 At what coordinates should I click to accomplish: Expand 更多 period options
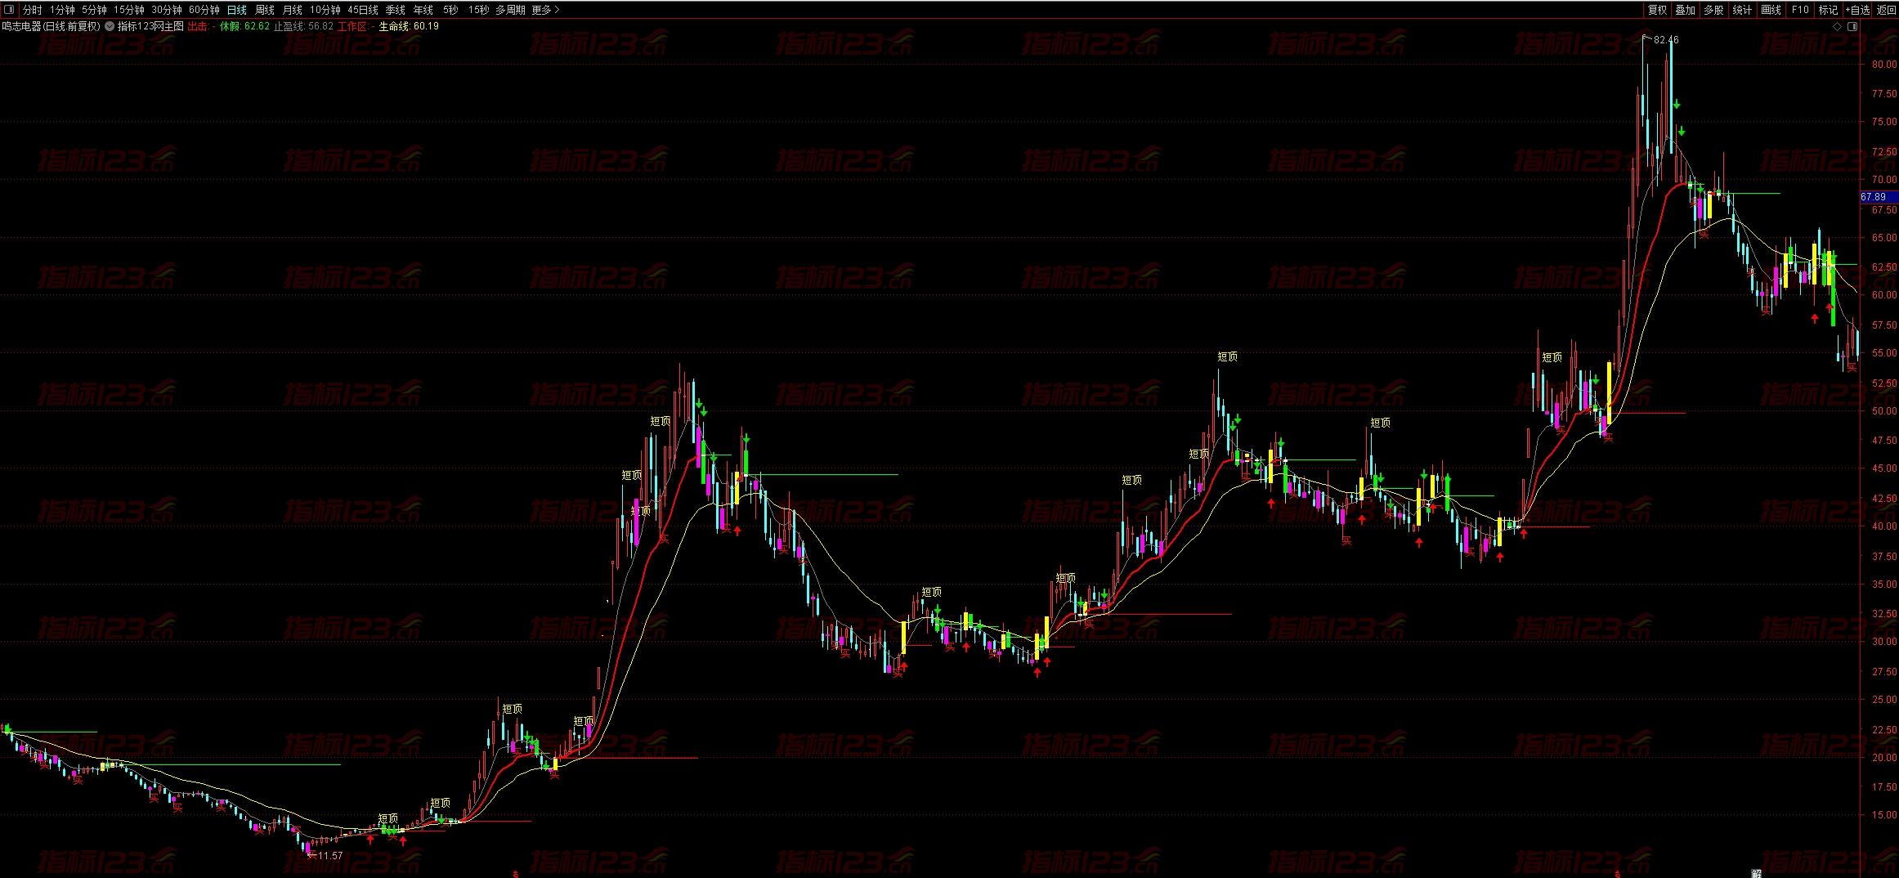[x=545, y=10]
